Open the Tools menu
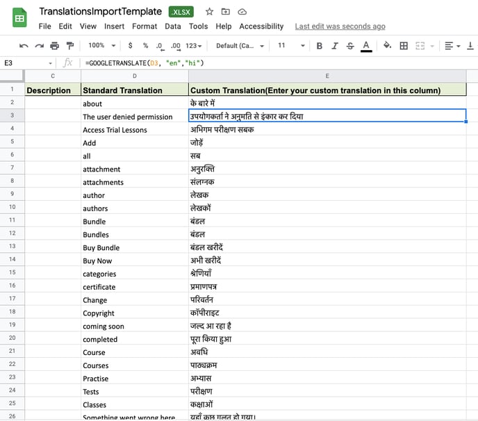 [198, 26]
